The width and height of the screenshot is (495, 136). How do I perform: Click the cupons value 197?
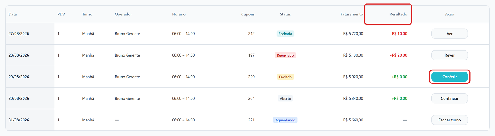pyautogui.click(x=251, y=55)
